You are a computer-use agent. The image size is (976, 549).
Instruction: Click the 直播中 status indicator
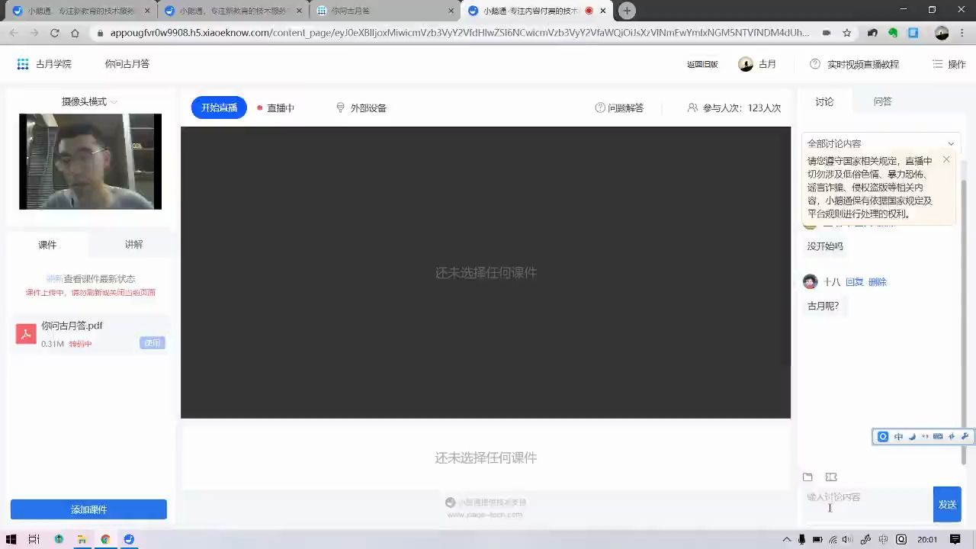coord(276,108)
